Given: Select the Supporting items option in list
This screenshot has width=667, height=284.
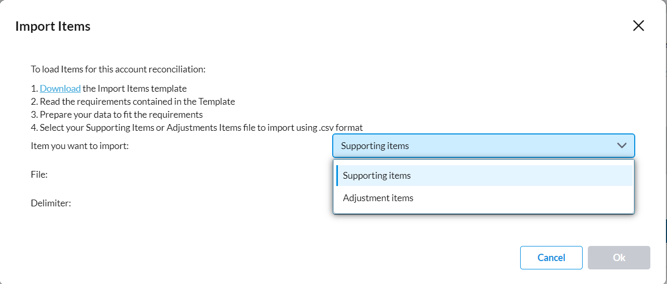Looking at the screenshot, I should tap(484, 176).
